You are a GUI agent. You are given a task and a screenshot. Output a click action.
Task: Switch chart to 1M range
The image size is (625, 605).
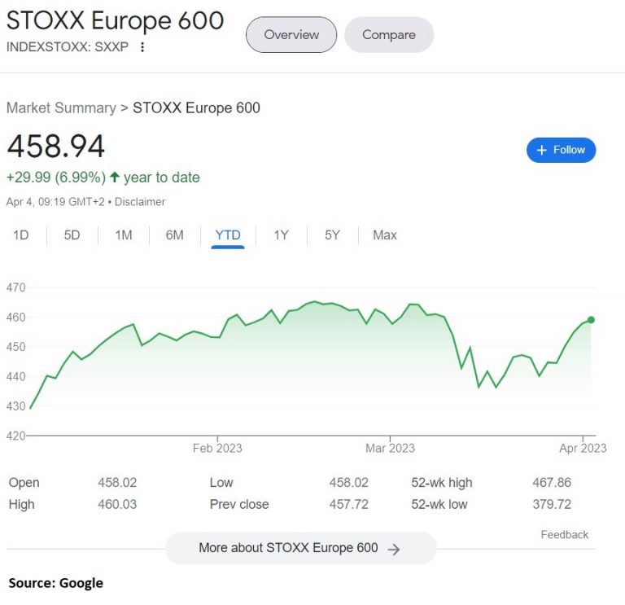tap(124, 235)
